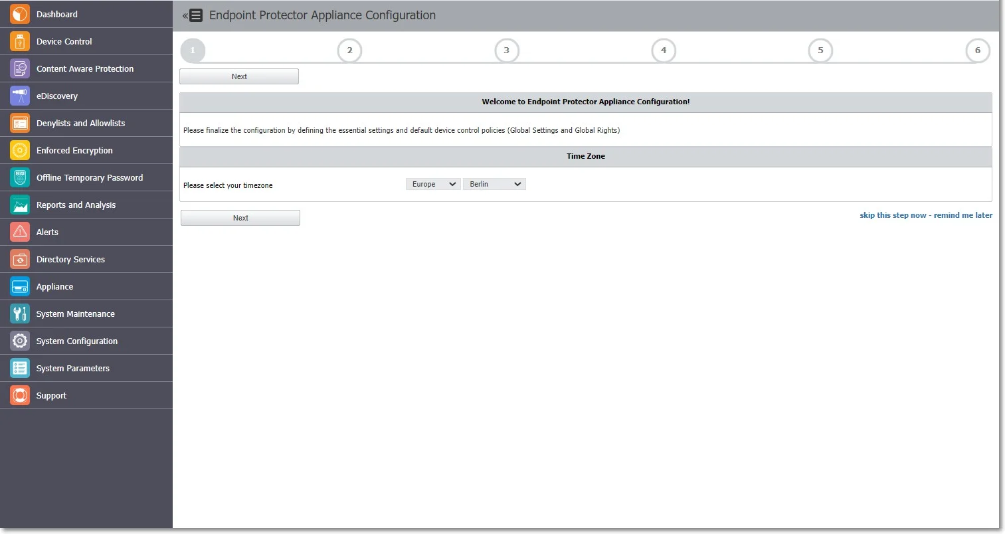Click the Offline Temporary Password icon
1005x534 pixels.
tap(20, 177)
